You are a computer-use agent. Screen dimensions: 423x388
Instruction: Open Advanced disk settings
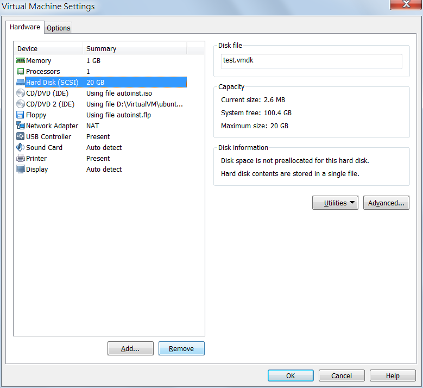[x=386, y=203]
